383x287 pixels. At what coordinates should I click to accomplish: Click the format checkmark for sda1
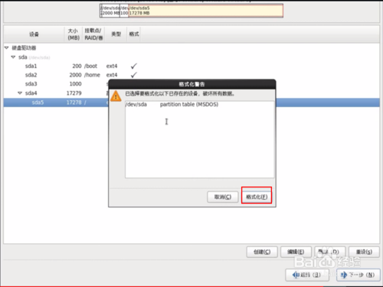tap(134, 66)
